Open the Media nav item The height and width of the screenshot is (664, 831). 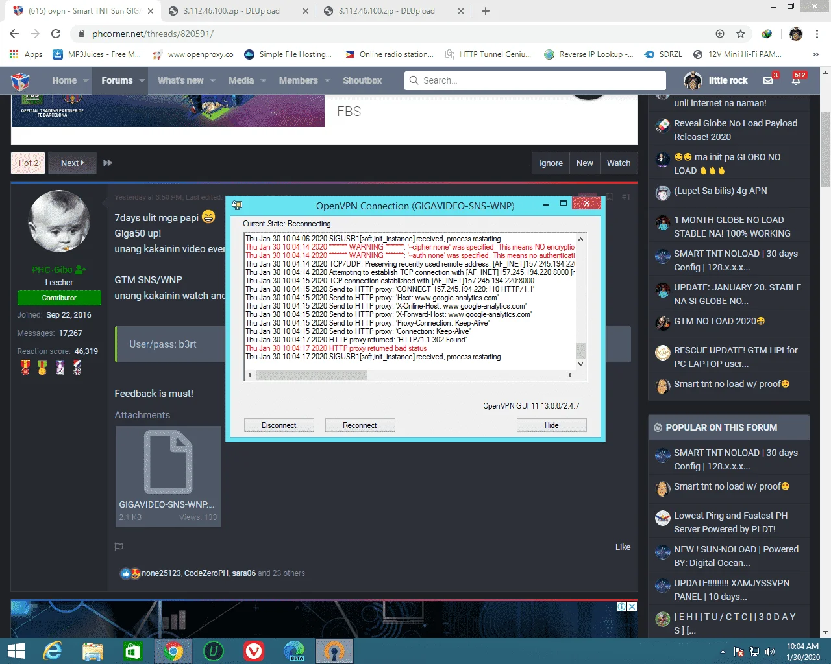point(241,80)
